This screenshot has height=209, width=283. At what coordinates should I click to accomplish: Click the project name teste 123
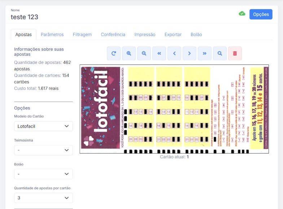coord(25,17)
